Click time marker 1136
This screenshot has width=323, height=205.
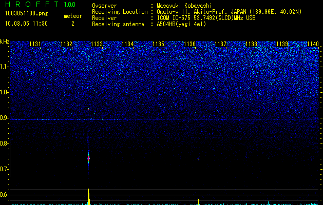(x=189, y=44)
